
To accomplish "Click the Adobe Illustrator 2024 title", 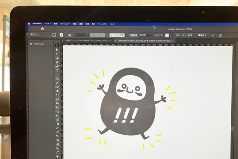I will click(180, 29).
